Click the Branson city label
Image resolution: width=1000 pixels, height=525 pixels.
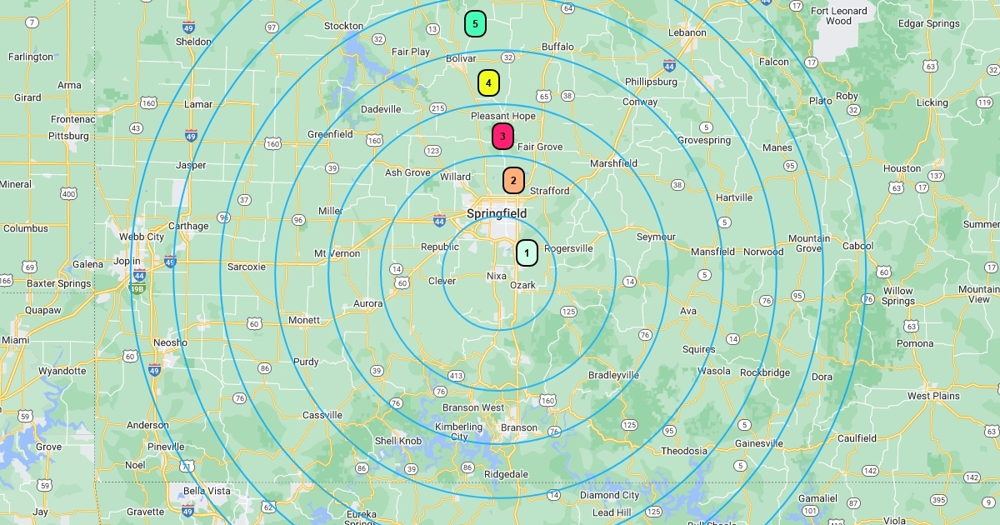point(518,427)
